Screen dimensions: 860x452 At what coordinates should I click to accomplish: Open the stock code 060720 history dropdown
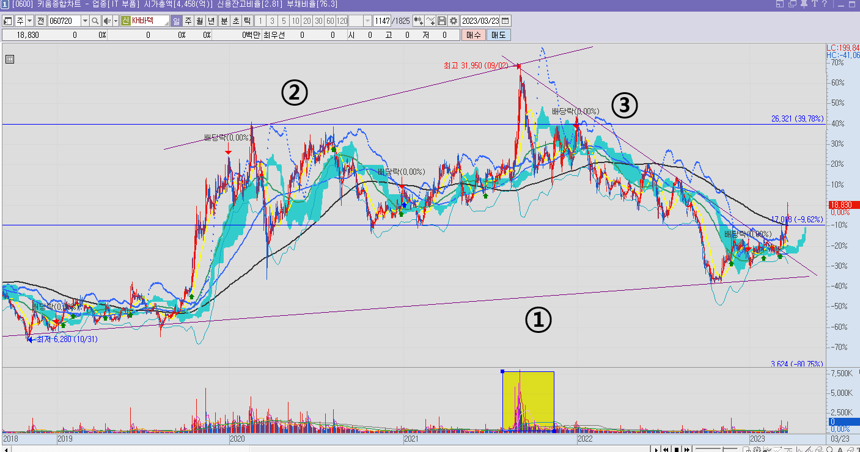(x=86, y=21)
